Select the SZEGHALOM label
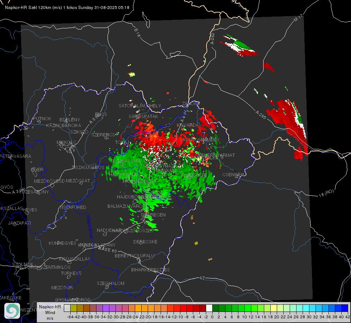351x323 pixels. pyautogui.click(x=110, y=283)
